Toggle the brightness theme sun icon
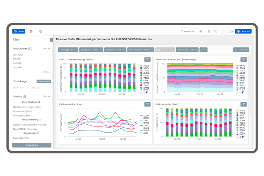This screenshot has width=264, height=176. point(201,31)
